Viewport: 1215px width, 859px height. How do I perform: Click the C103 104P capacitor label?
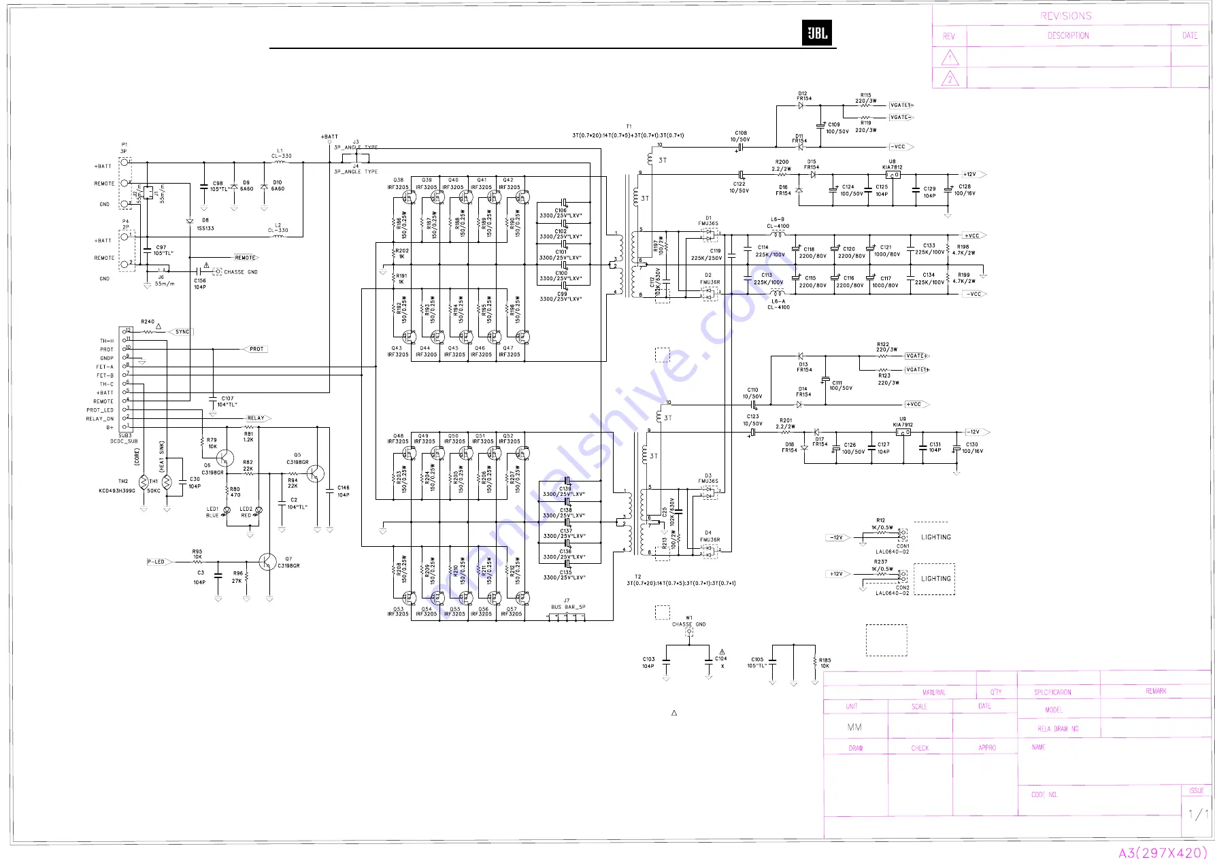[x=648, y=662]
